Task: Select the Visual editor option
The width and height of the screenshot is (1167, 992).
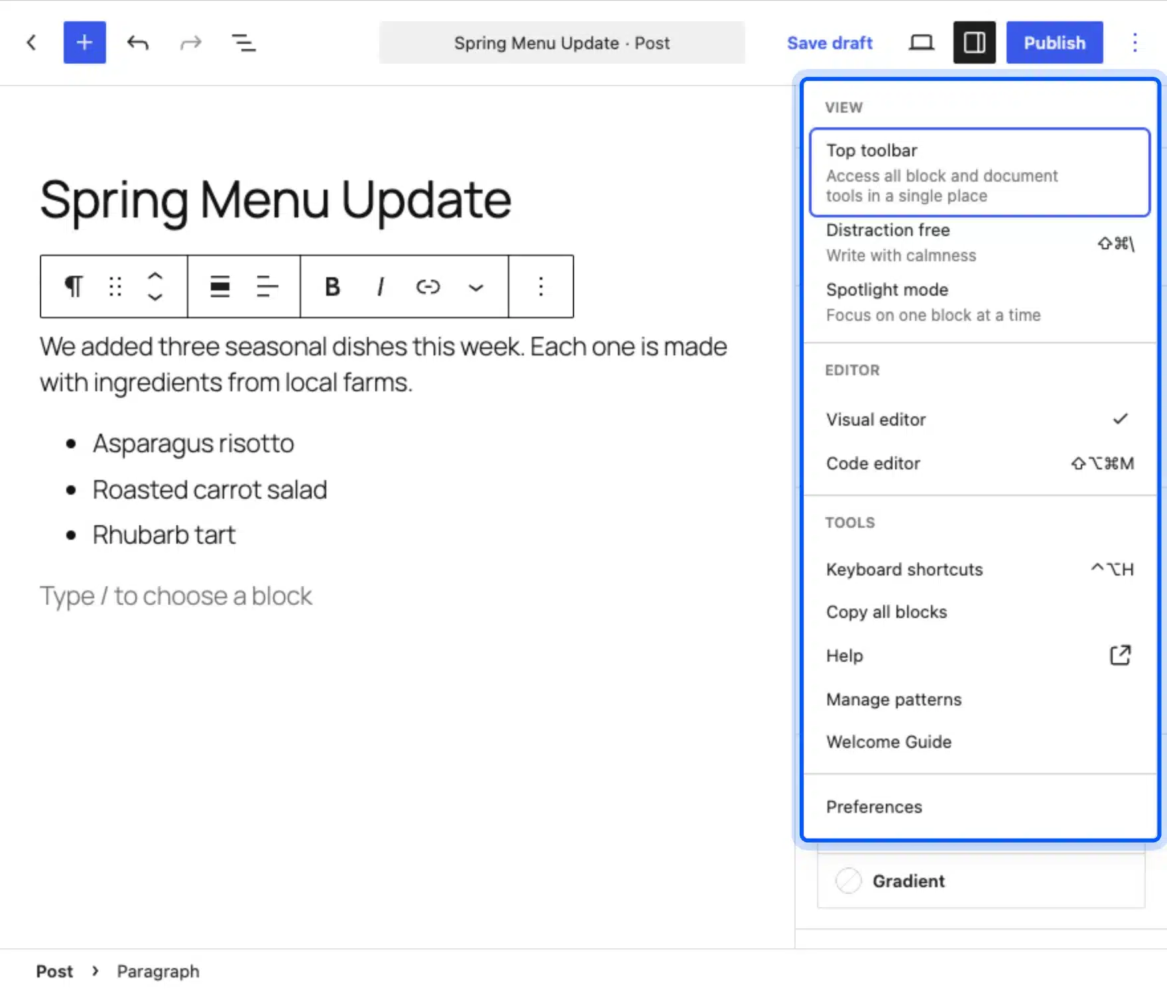Action: tap(979, 419)
